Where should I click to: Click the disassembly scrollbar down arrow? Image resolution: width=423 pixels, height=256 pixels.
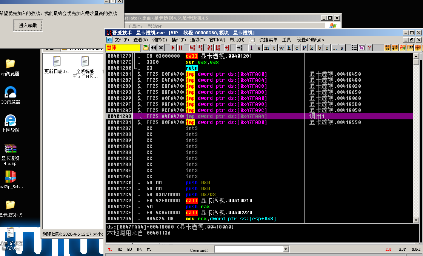pos(416,220)
